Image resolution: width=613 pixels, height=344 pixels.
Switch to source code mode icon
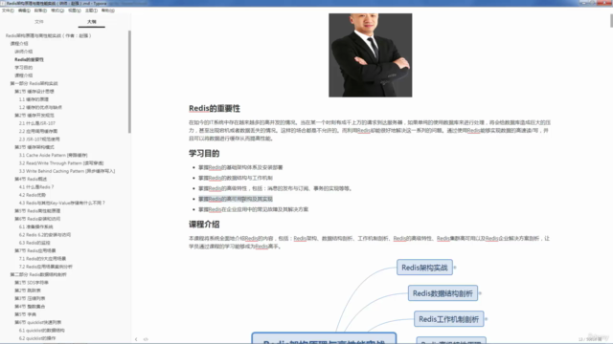click(x=146, y=339)
